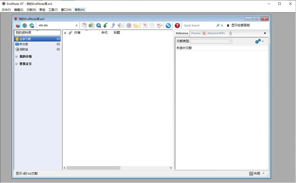Screen dimensions: 296x183
Task: Open the Quick Search options dropdown arrow
Action: pos(222,26)
